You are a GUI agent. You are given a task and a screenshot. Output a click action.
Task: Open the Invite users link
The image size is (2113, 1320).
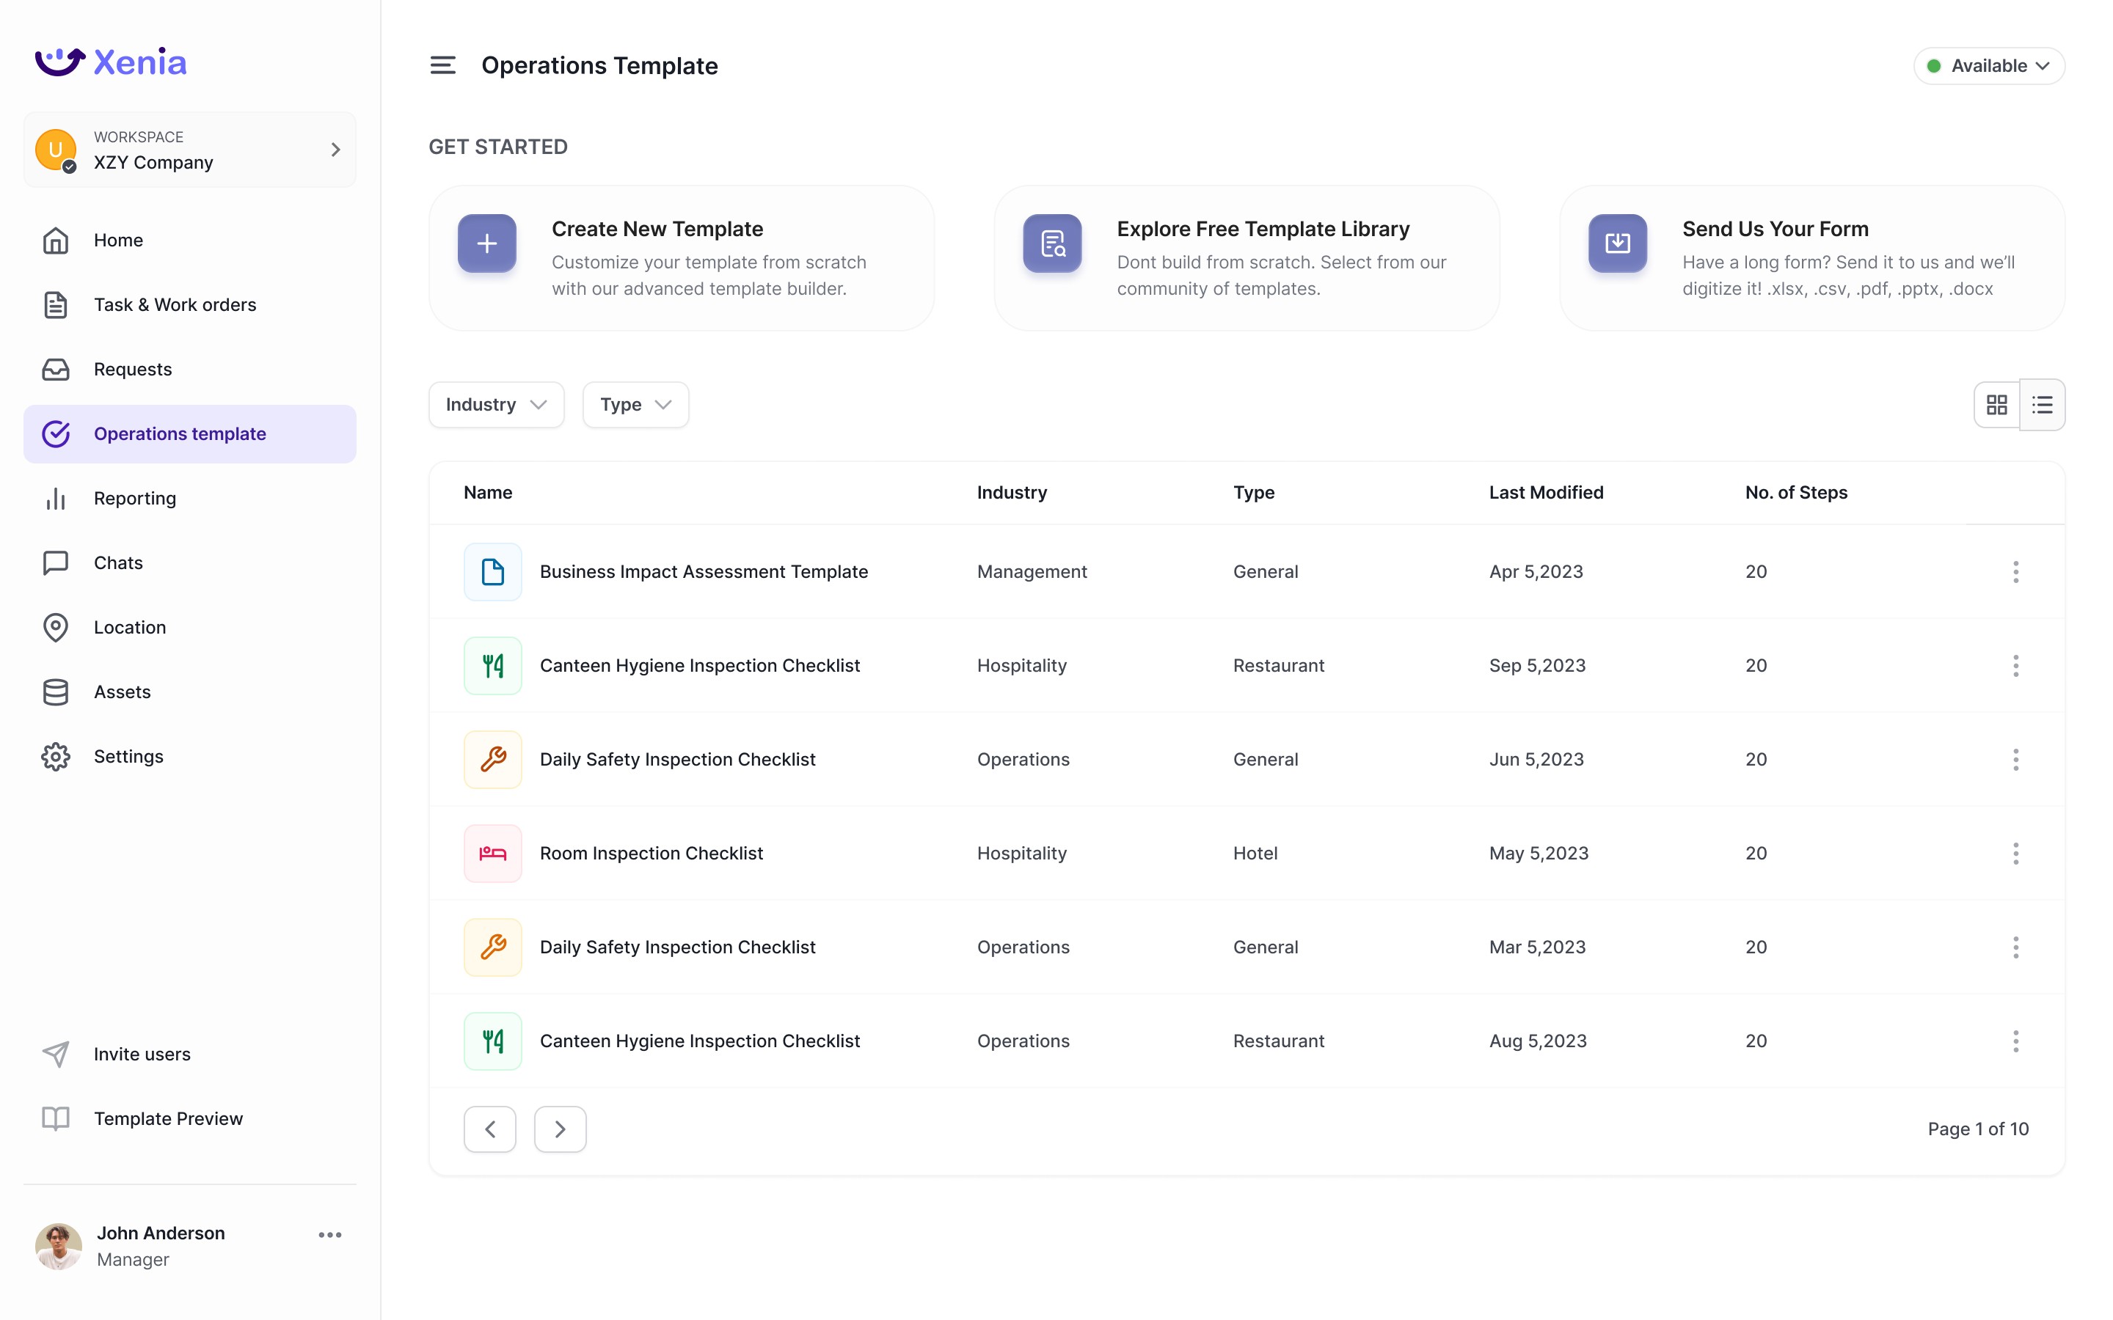(142, 1054)
